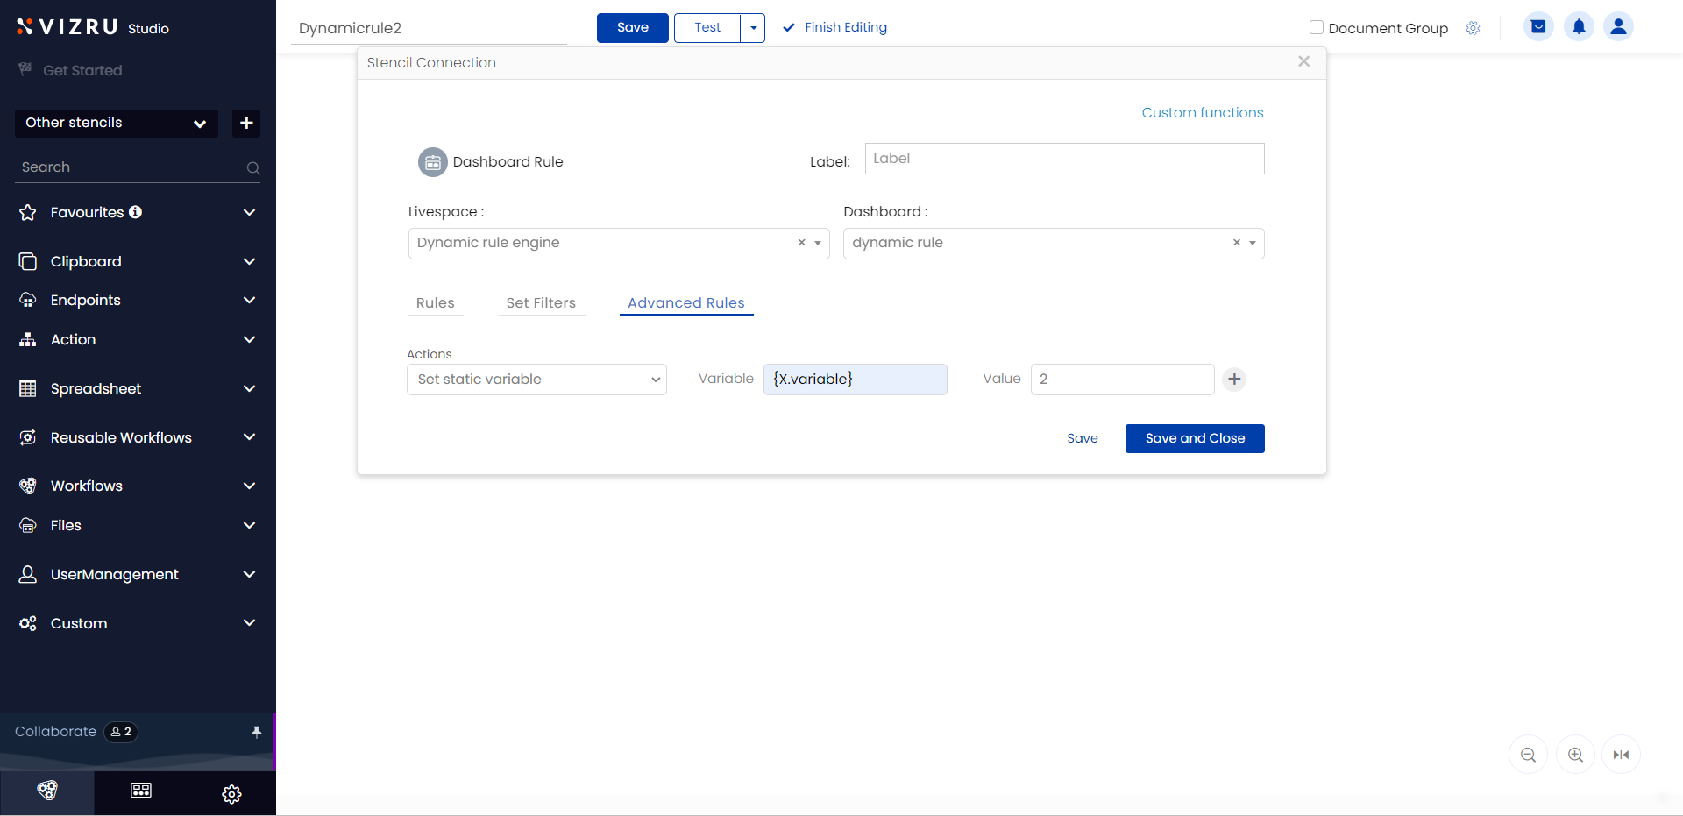This screenshot has width=1683, height=816.
Task: Click the zoom out magnifier icon
Action: (1528, 755)
